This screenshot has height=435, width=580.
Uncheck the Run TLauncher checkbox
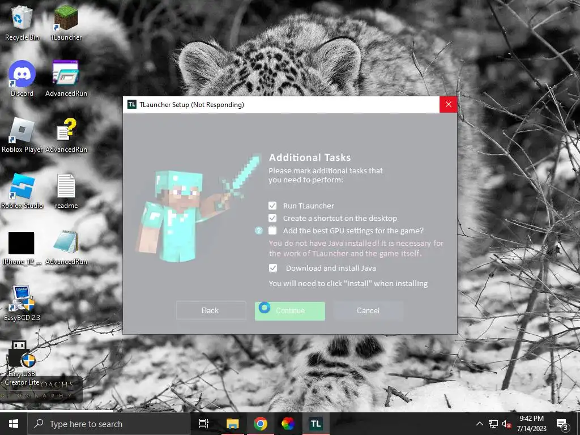coord(272,206)
